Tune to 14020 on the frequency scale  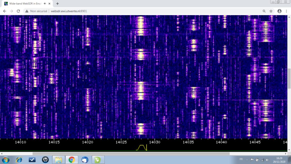coord(88,142)
